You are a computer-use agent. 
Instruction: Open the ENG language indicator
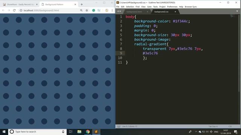[216, 132]
